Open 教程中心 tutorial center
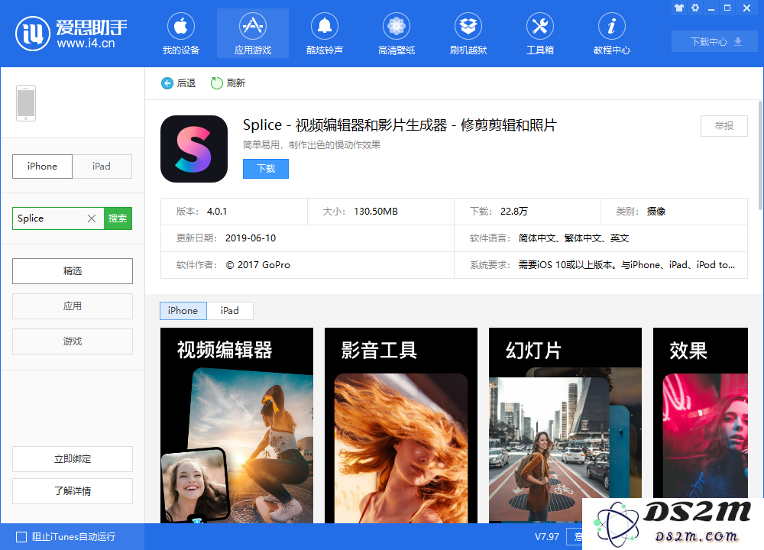 click(611, 33)
